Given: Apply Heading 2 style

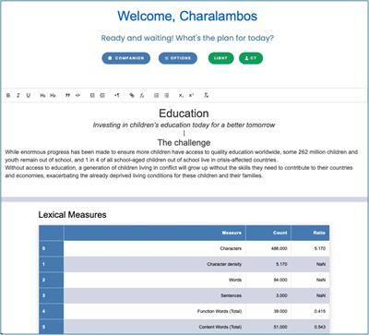Looking at the screenshot, I should (x=53, y=95).
